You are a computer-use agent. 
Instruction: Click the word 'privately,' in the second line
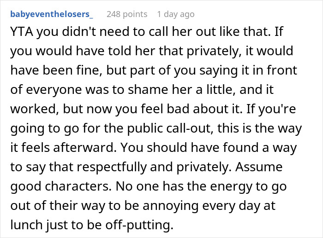point(214,52)
